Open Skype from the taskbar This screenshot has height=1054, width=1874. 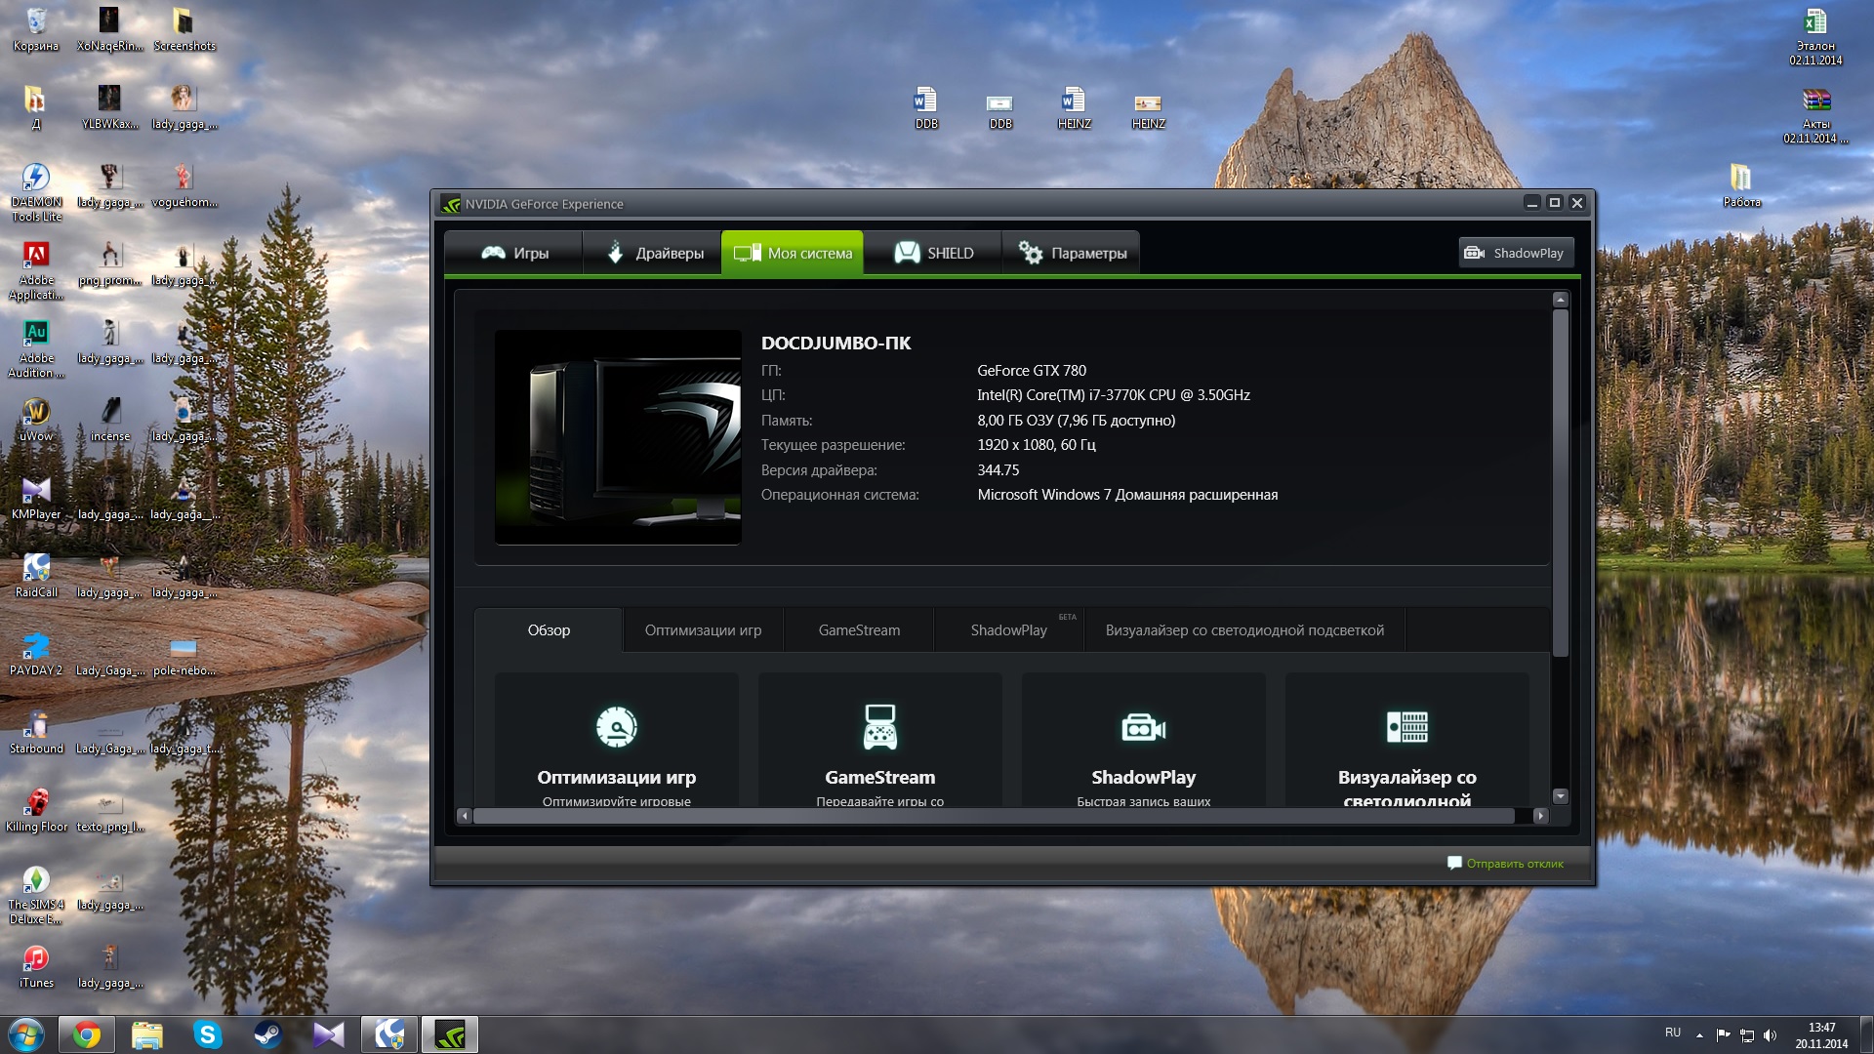[207, 1034]
